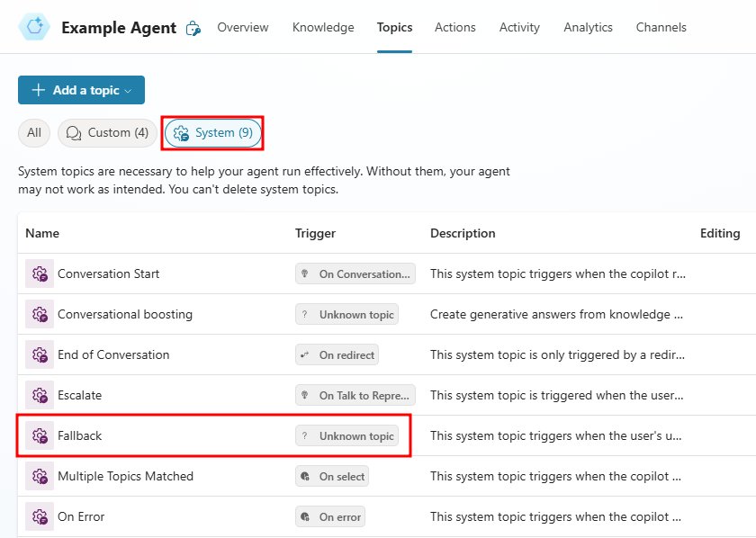Switch to the Knowledge tab
The width and height of the screenshot is (756, 538).
tap(323, 28)
